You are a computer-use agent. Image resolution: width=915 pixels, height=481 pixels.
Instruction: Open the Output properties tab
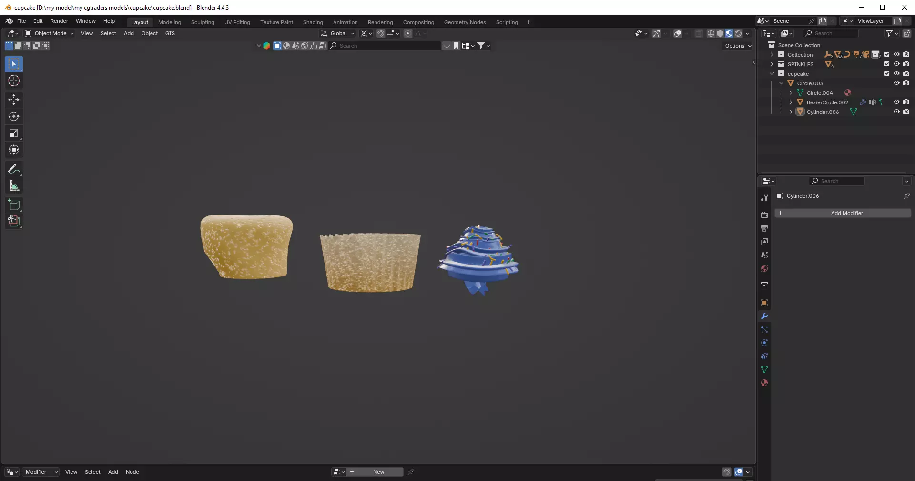coord(764,228)
